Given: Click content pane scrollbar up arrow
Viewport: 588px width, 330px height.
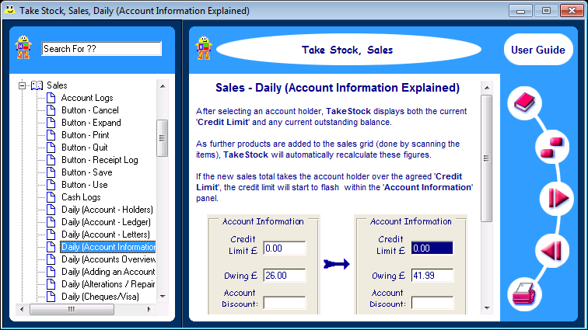Looking at the screenshot, I should 487,88.
